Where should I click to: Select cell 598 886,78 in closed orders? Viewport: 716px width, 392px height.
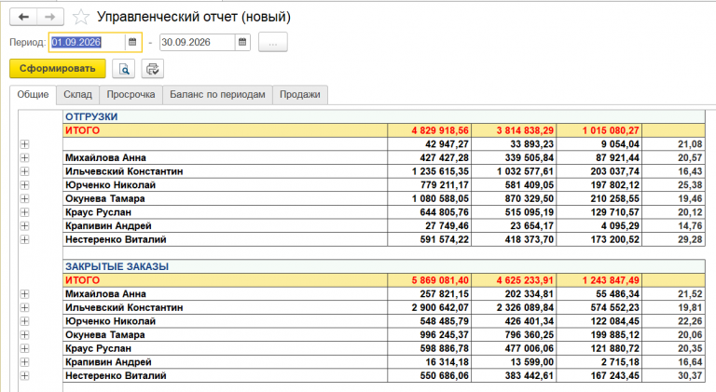429,348
